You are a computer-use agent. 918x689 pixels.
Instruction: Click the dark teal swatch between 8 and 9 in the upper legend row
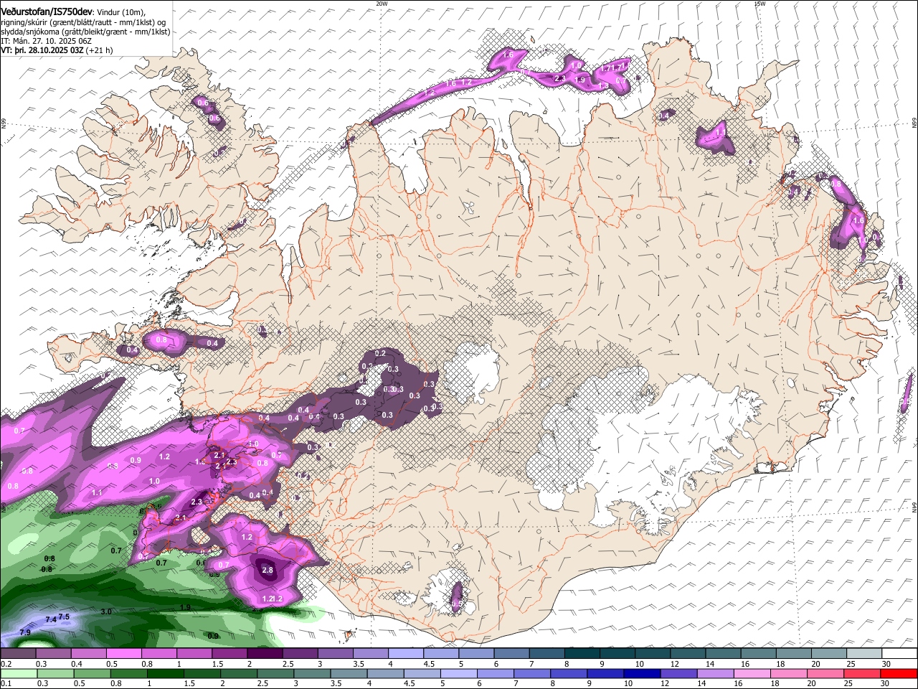point(582,654)
